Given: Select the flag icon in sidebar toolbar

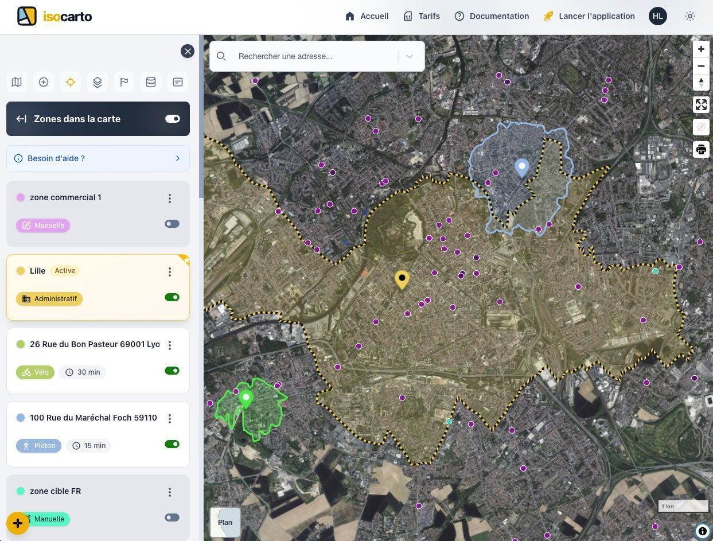Looking at the screenshot, I should tap(124, 82).
